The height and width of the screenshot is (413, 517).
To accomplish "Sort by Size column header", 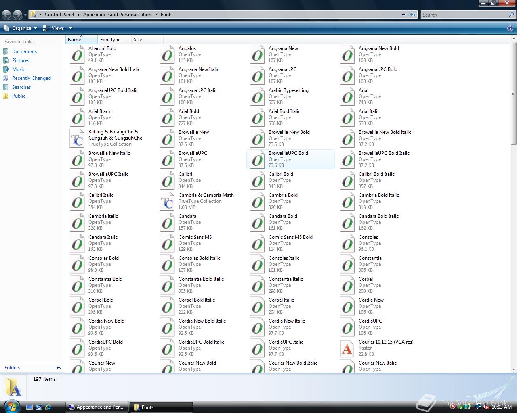I will [x=147, y=40].
